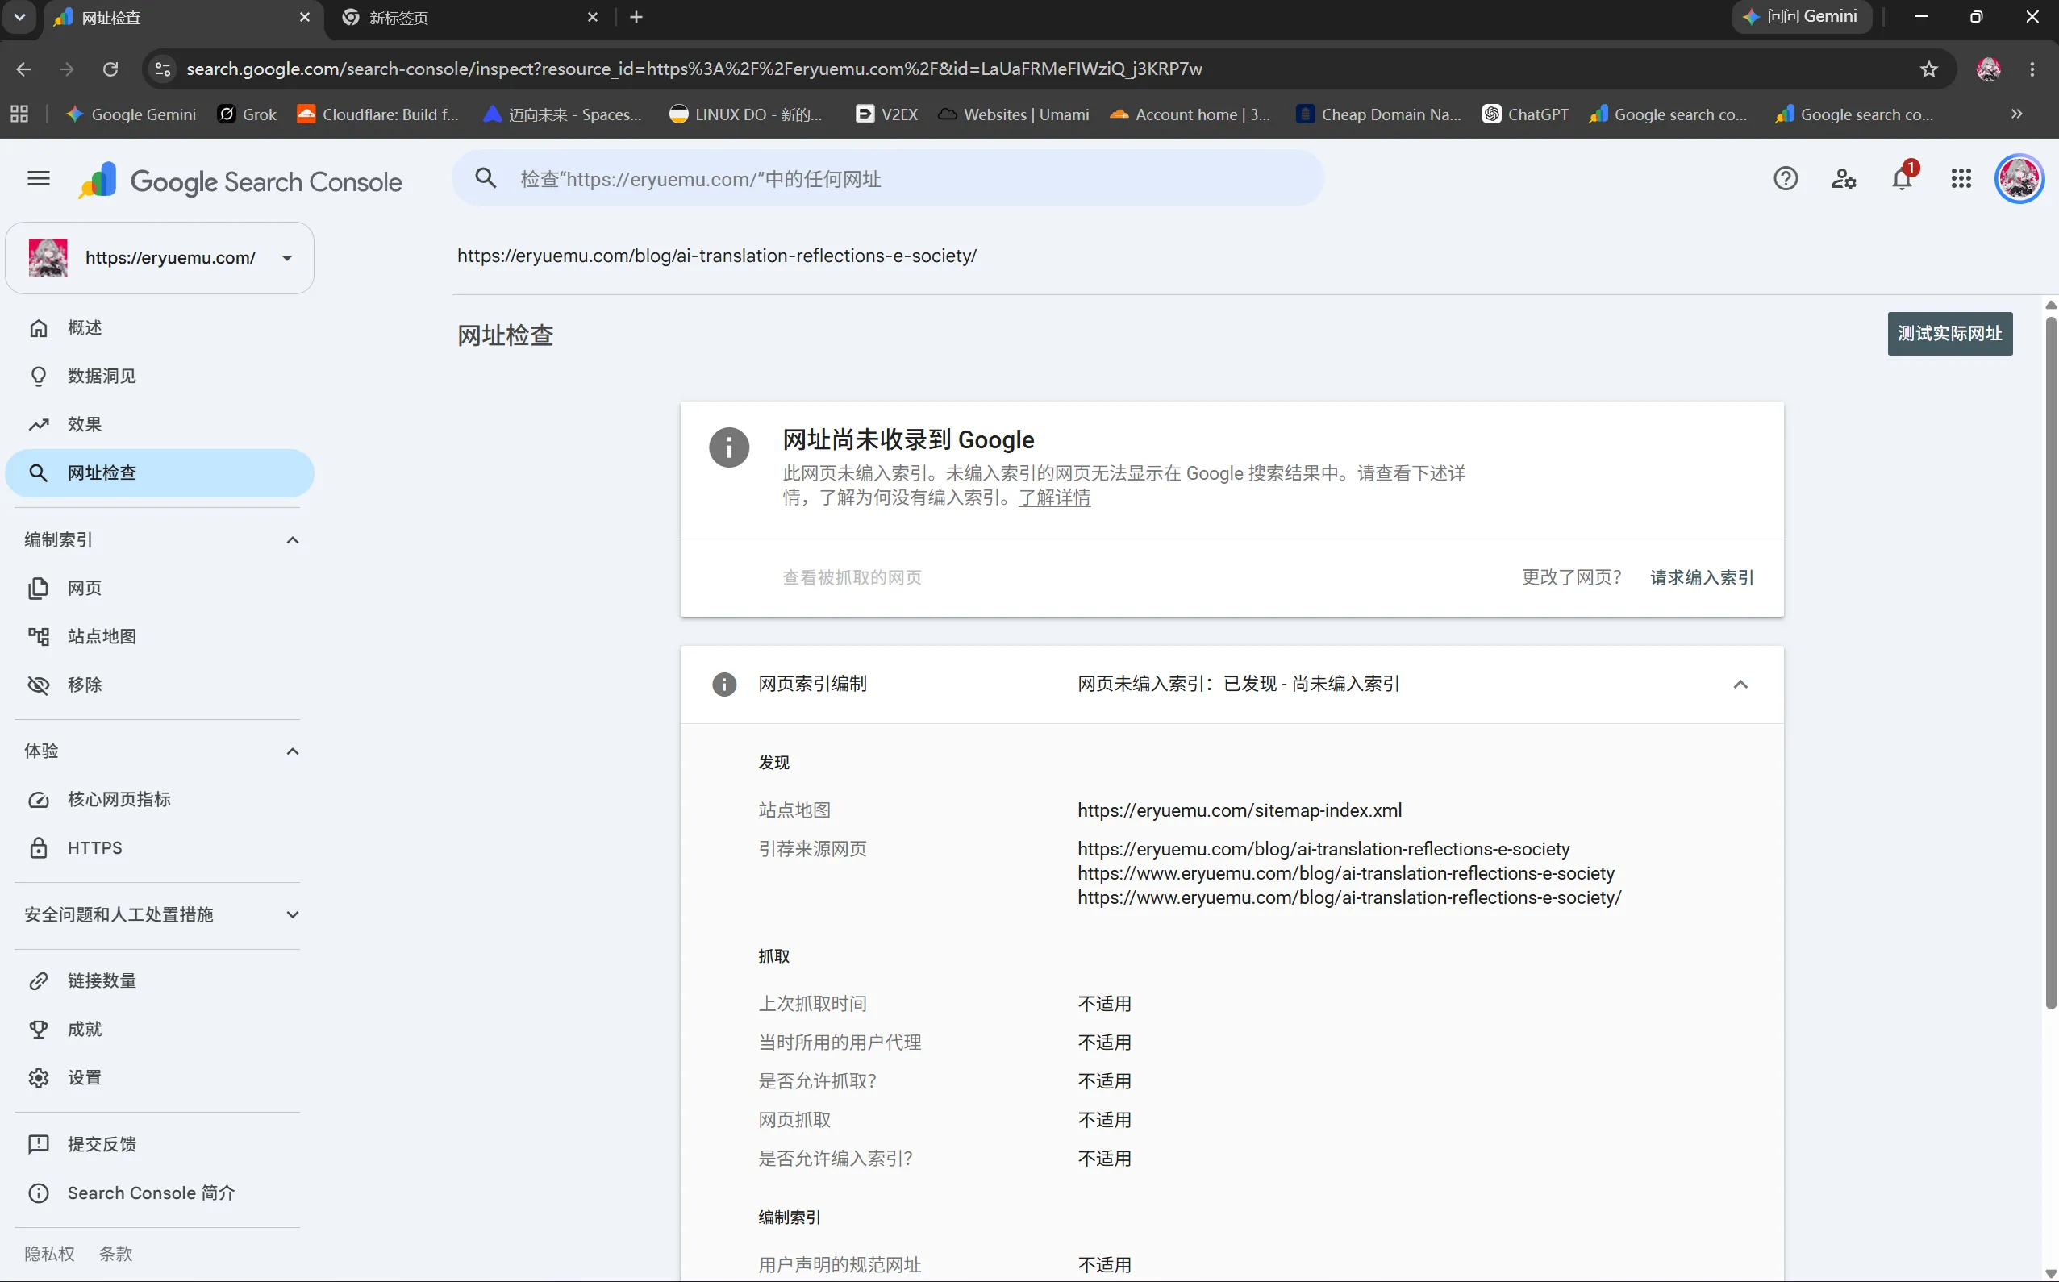Viewport: 2059px width, 1282px height.
Task: Click 提交反馈 feedback item
Action: point(160,1145)
